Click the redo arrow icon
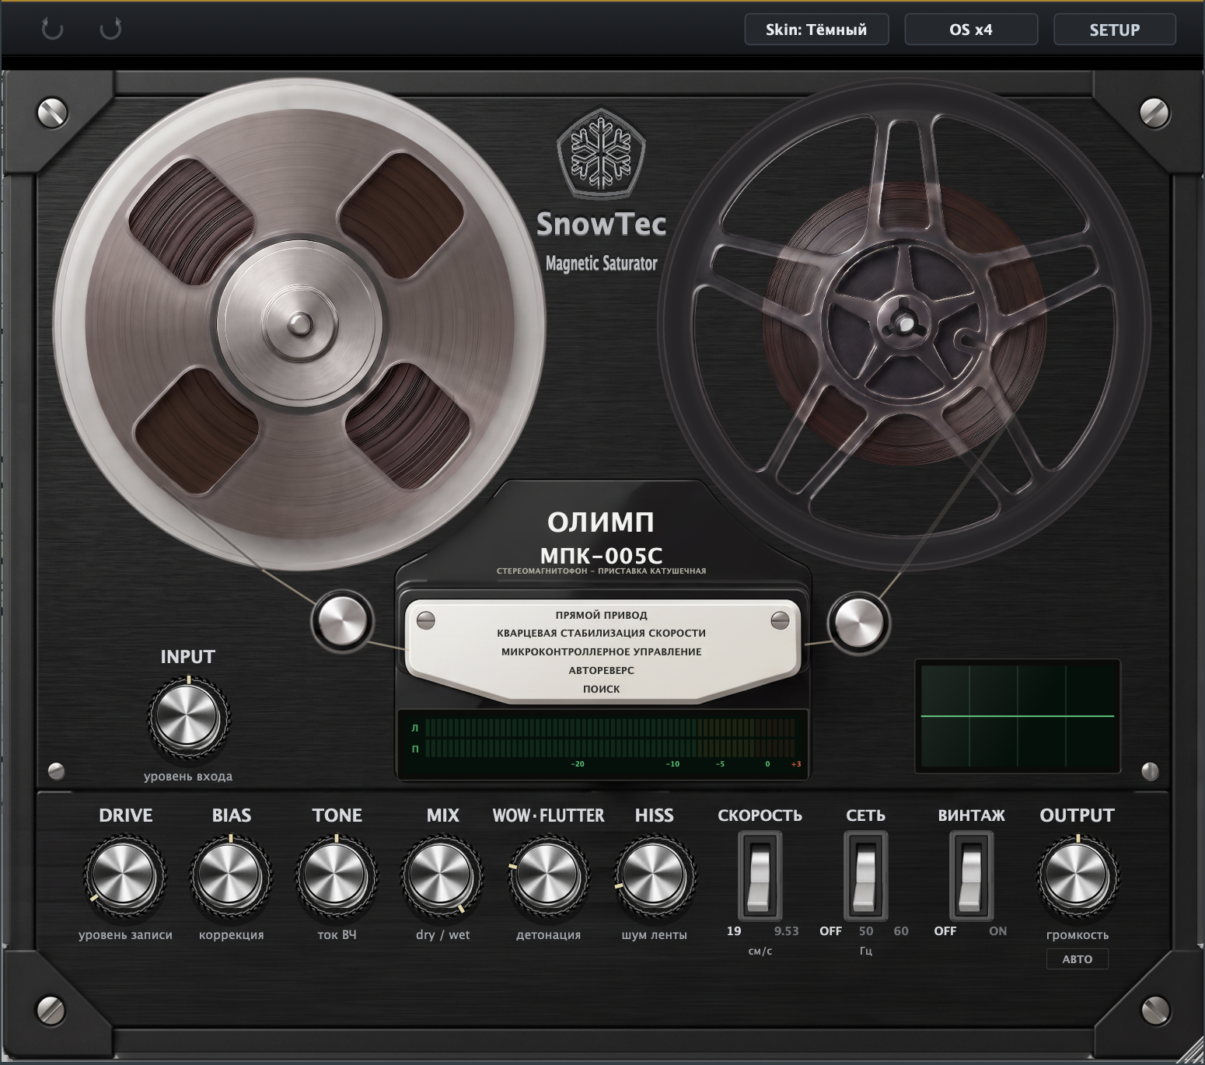 click(x=110, y=30)
